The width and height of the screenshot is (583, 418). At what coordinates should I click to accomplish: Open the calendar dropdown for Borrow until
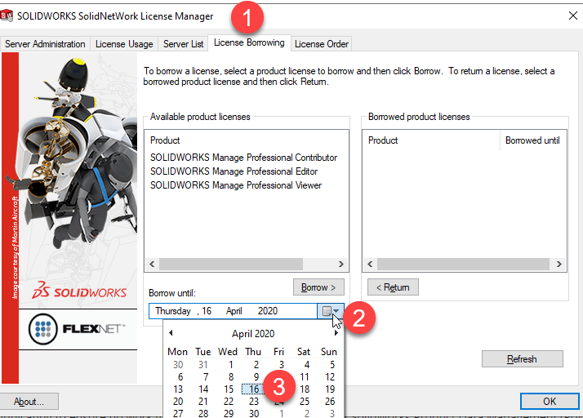[329, 311]
